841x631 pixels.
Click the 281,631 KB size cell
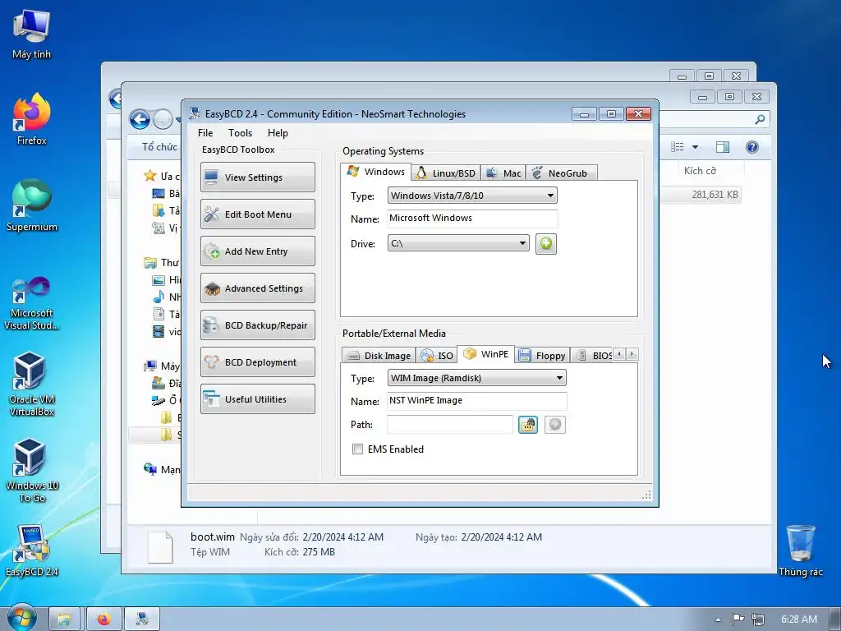click(715, 194)
